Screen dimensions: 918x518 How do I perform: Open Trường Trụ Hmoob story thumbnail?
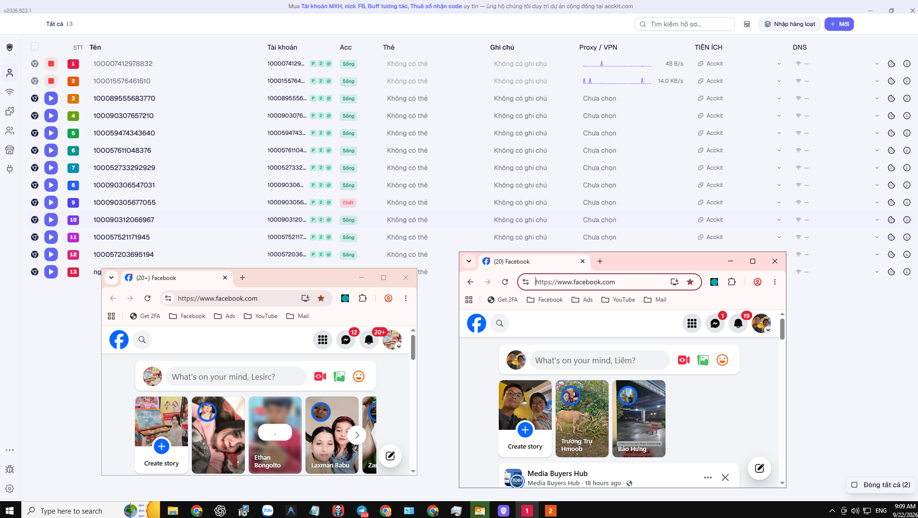click(582, 418)
